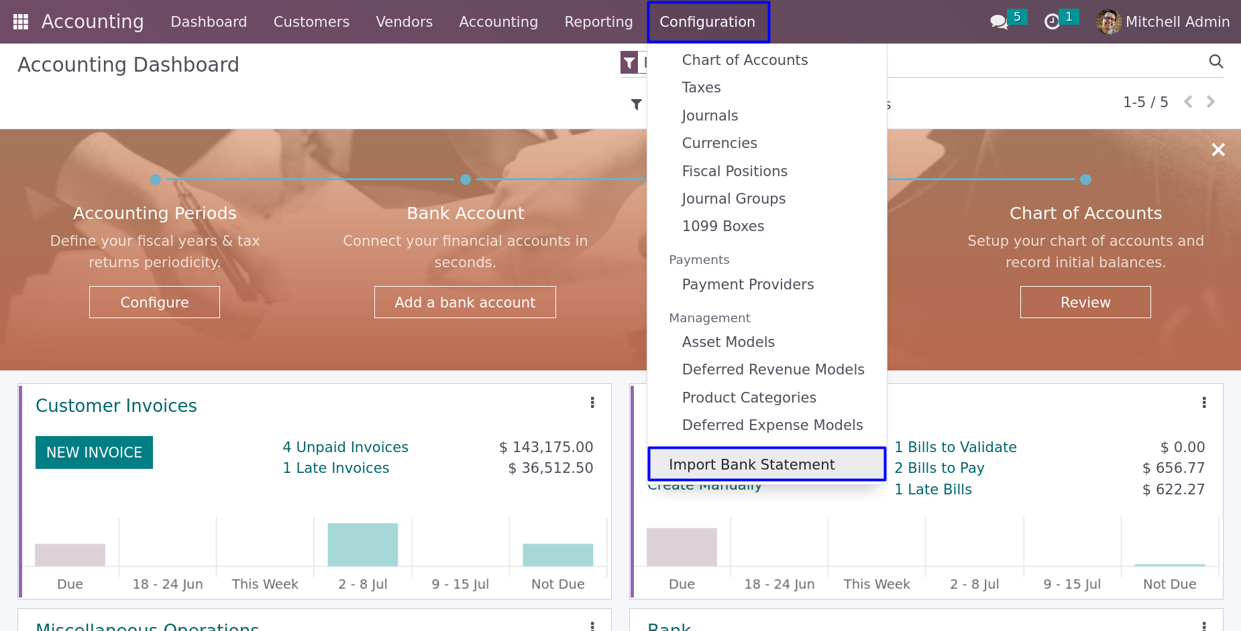1241x631 pixels.
Task: Open the activities clock icon
Action: 1052,22
